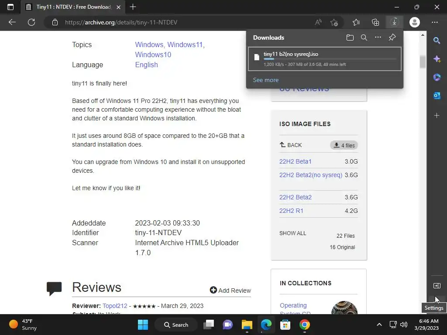Open the taskbar Search box

176,325
